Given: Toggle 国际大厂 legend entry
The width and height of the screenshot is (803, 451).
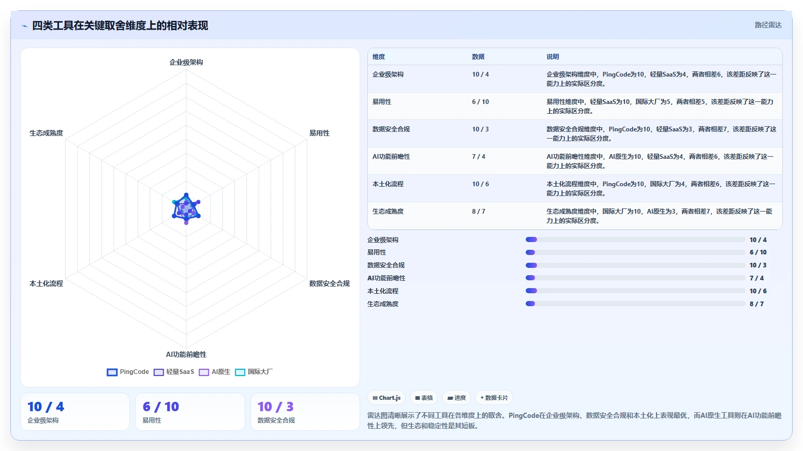Looking at the screenshot, I should tap(254, 372).
